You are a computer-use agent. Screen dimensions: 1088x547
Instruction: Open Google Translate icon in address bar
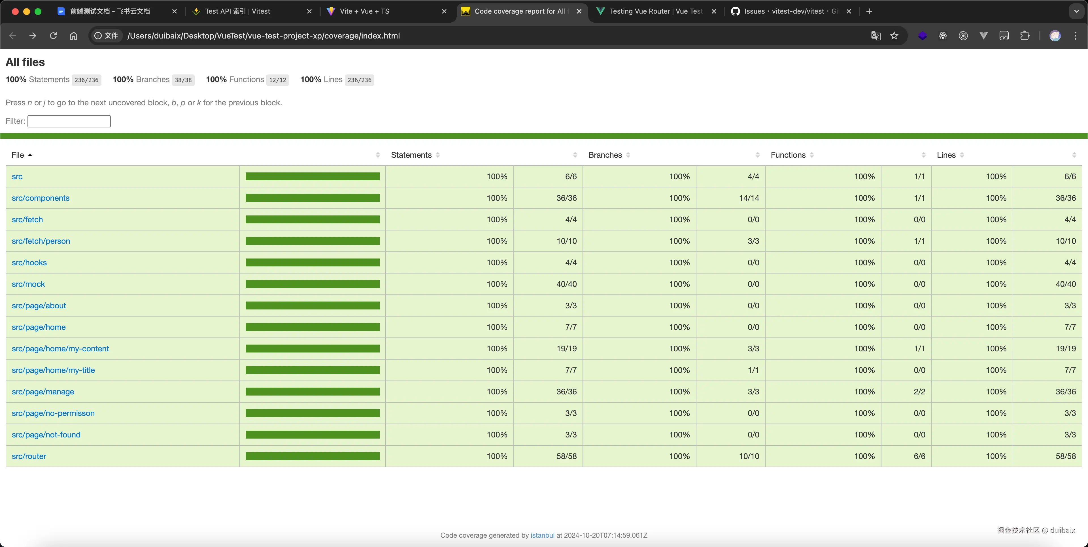point(875,36)
